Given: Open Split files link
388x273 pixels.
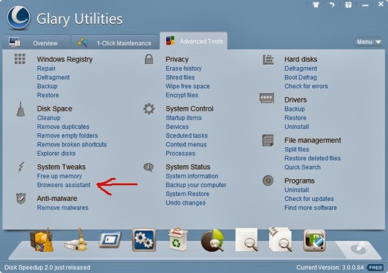Looking at the screenshot, I should [296, 150].
